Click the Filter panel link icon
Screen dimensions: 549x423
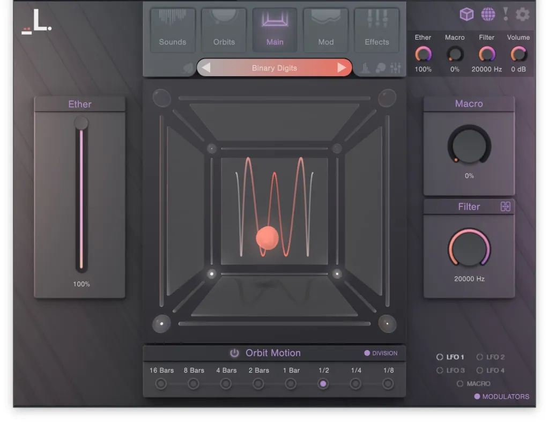[505, 207]
